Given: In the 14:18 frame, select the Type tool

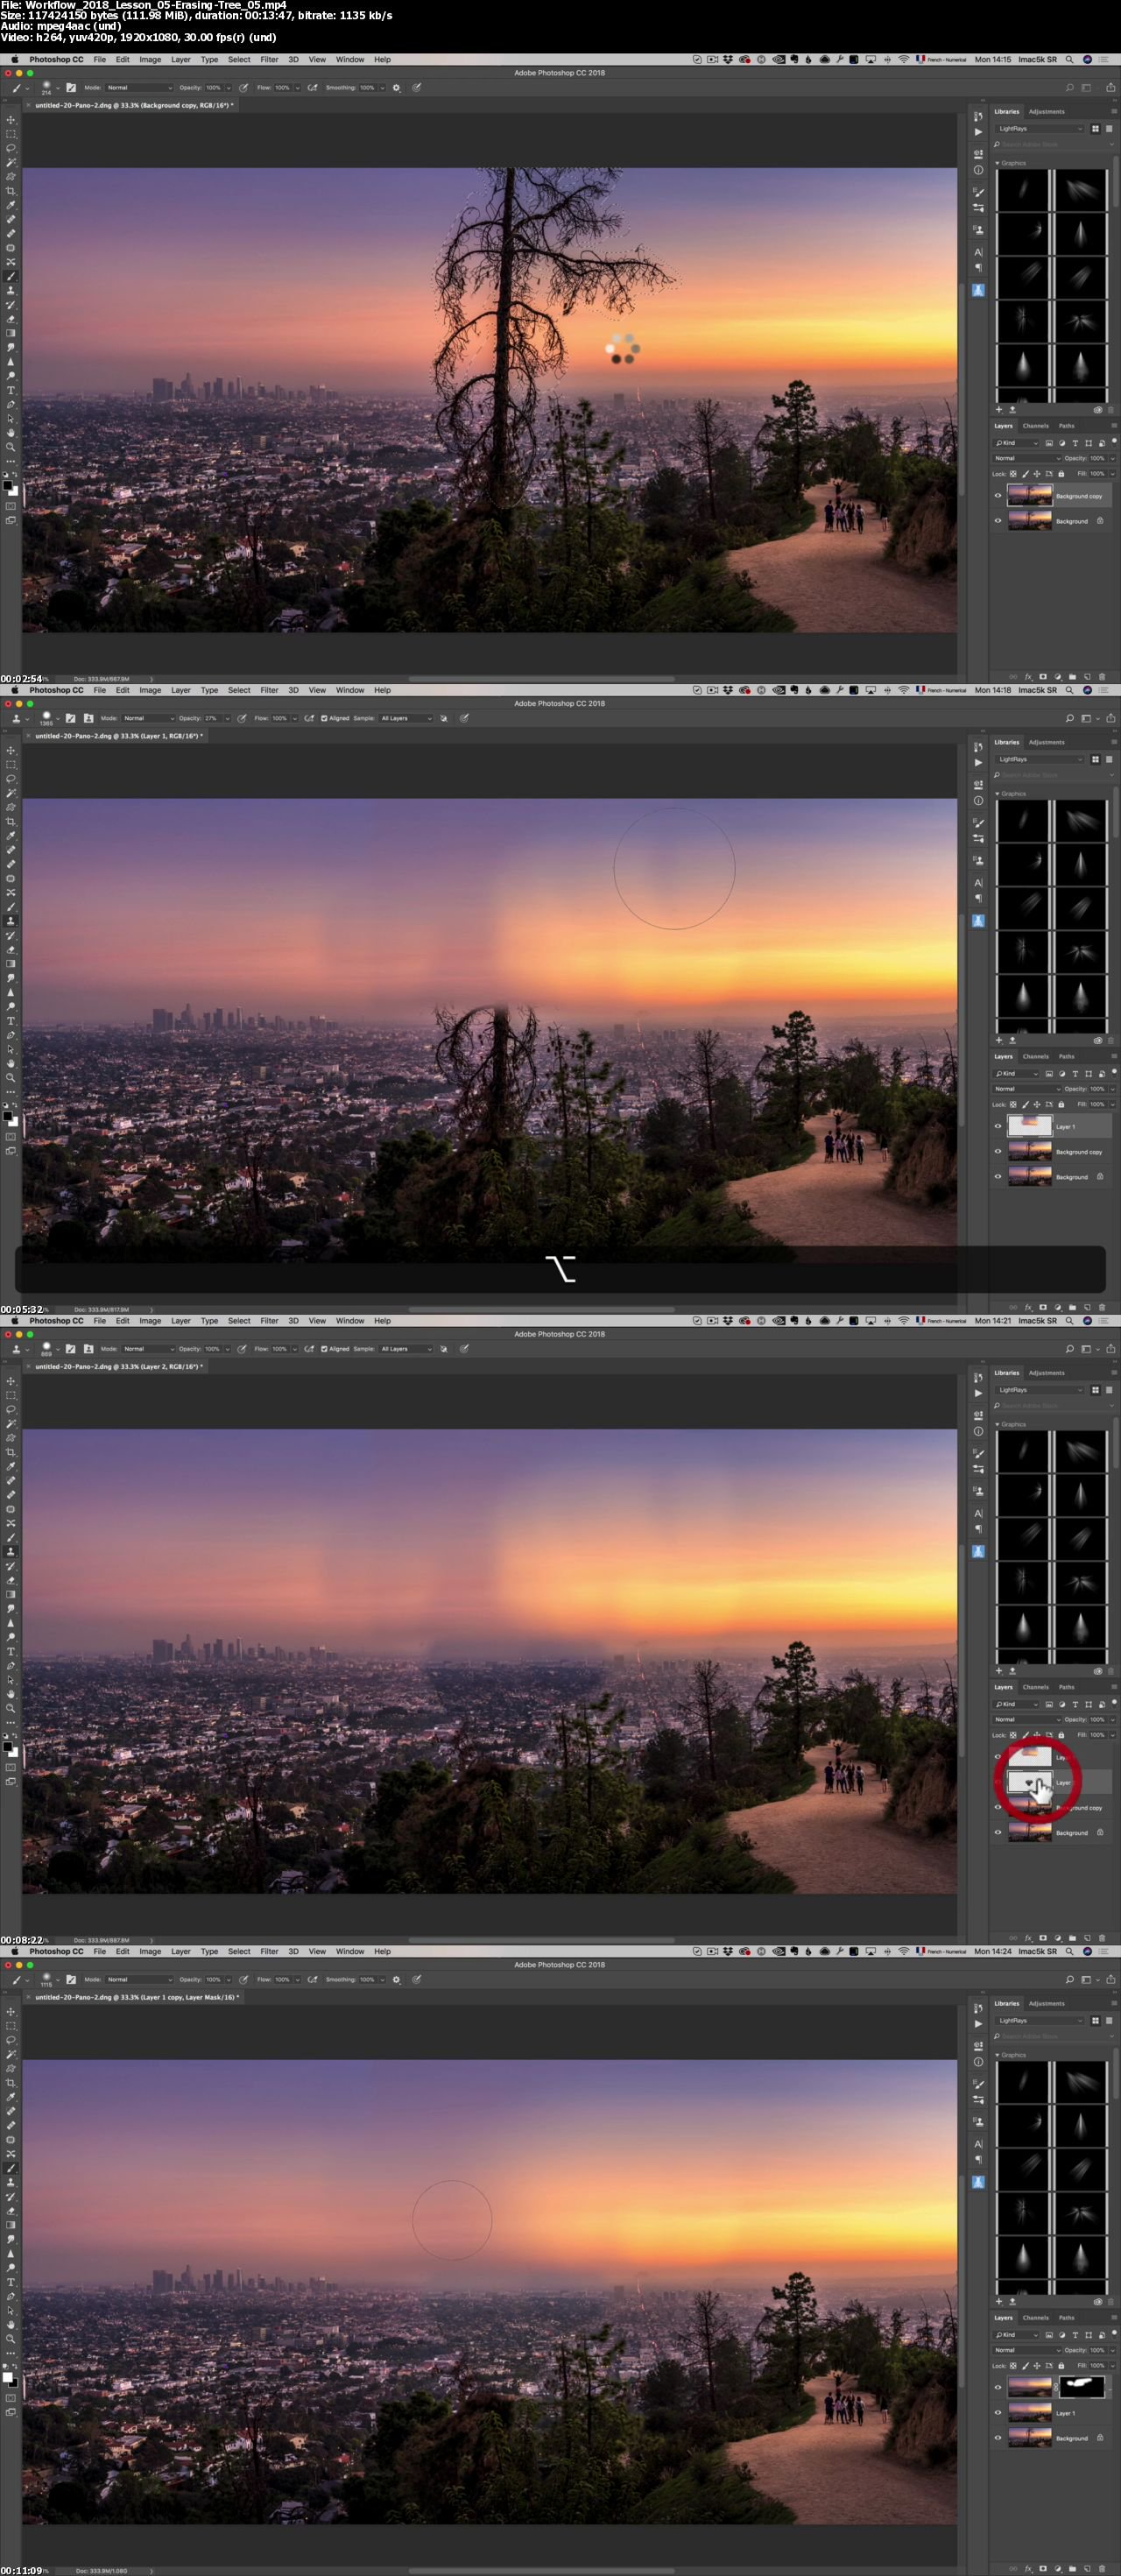Looking at the screenshot, I should pos(11,1021).
